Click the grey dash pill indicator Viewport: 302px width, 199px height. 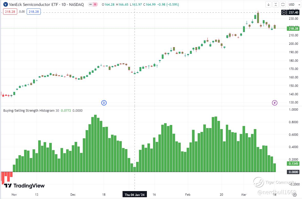(90, 4)
